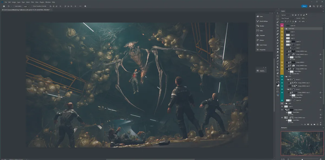Image resolution: width=325 pixels, height=160 pixels.
Task: Click the delete layer trash icon
Action: pos(320,124)
